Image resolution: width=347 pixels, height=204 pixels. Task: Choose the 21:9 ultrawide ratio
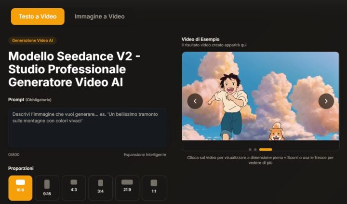tap(127, 188)
